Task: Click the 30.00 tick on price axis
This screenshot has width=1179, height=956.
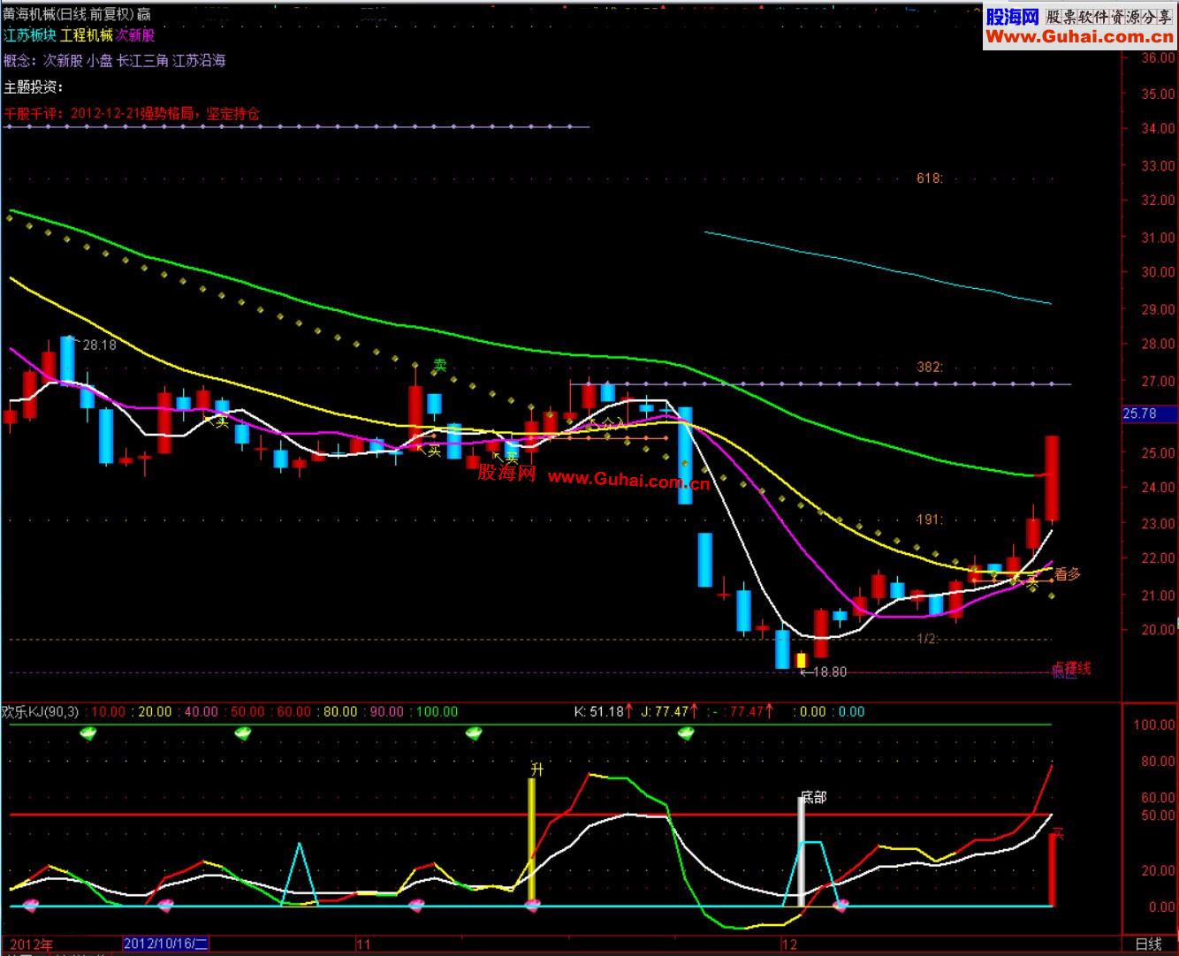Action: click(1158, 272)
